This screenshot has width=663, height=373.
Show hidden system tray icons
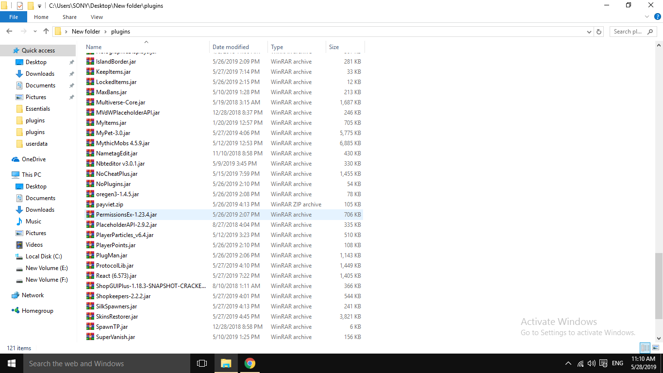[568, 363]
